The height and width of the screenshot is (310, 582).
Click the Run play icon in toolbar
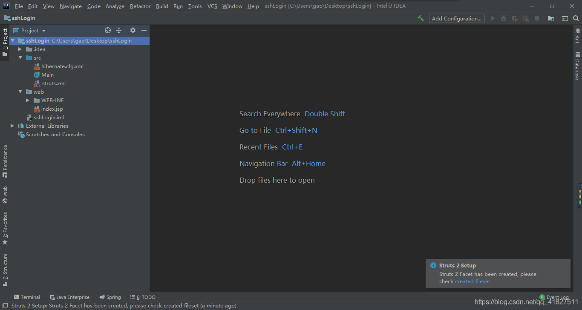click(x=493, y=18)
